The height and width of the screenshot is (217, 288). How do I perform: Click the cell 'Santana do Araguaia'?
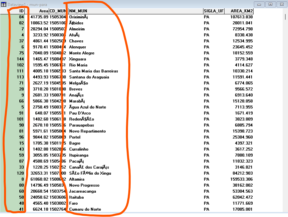pos(89,77)
